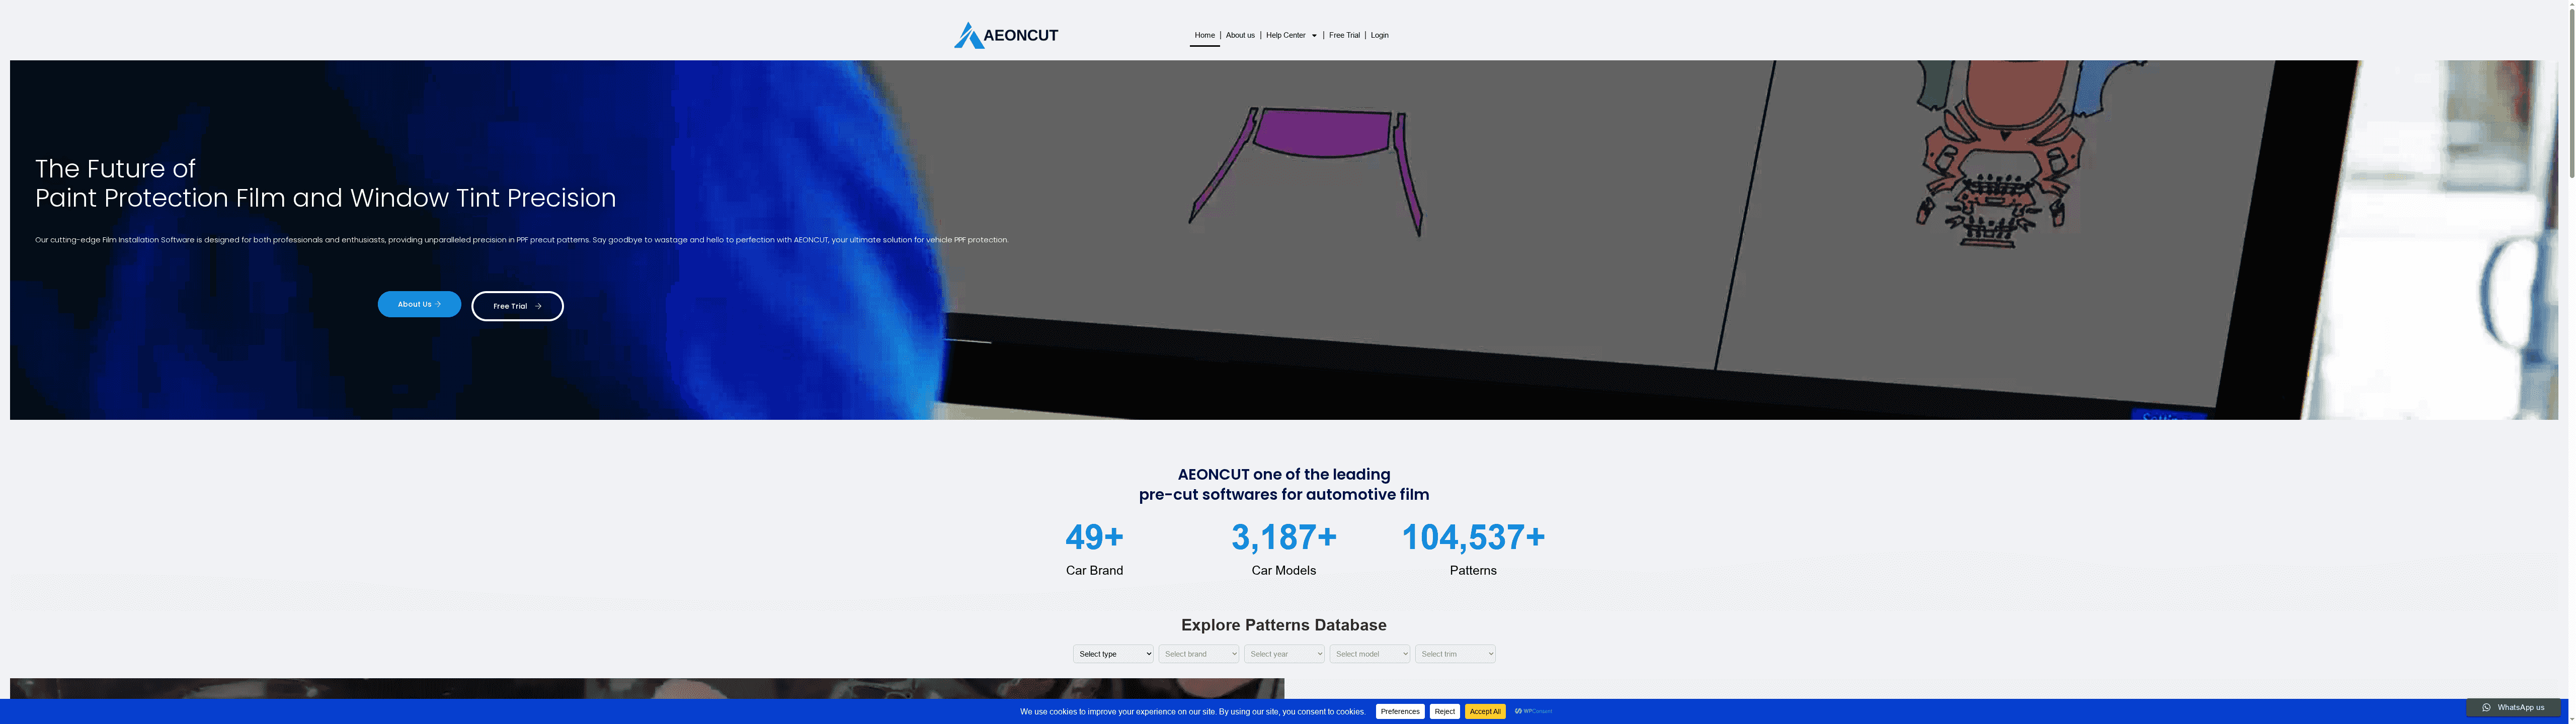
Task: Expand the Select model dropdown
Action: click(1369, 654)
